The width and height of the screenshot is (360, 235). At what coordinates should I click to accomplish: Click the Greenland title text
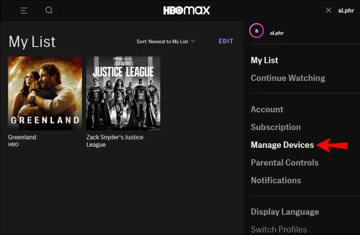pos(22,137)
